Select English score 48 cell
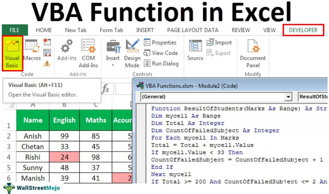Viewport: 329px width, 194px height. 65,167
